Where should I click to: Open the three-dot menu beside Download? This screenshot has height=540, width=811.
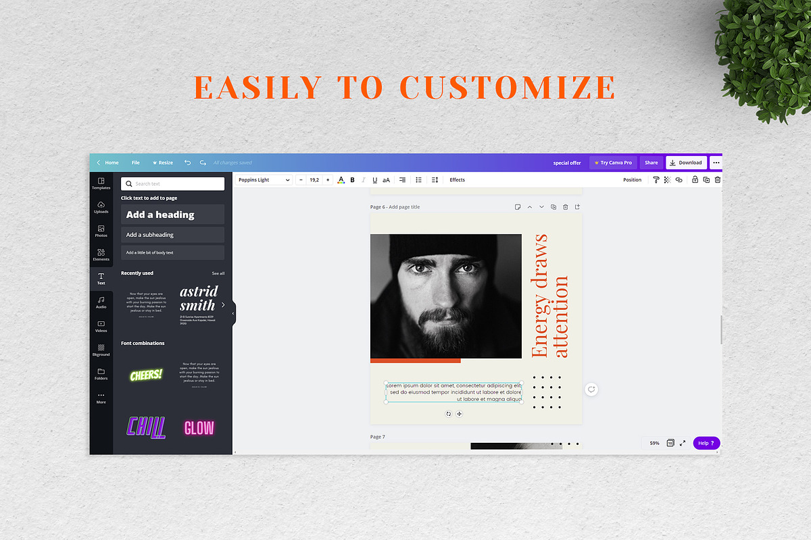coord(716,163)
